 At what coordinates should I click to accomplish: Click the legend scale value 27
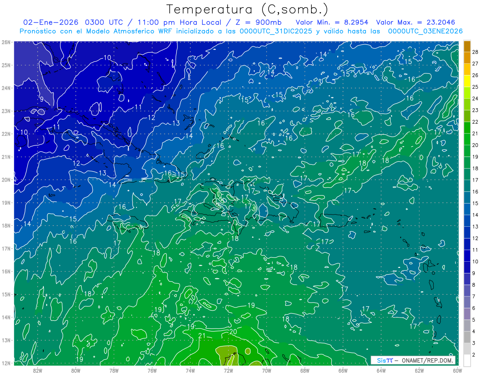tap(475, 63)
